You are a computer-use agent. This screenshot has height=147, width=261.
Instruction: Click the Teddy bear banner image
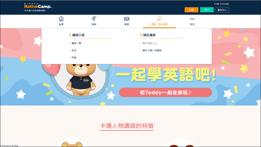tap(81, 80)
